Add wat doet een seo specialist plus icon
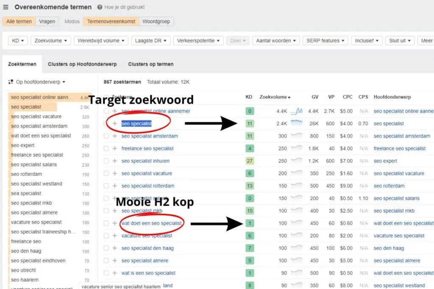Viewport: 434px width, 289px height. (115, 223)
